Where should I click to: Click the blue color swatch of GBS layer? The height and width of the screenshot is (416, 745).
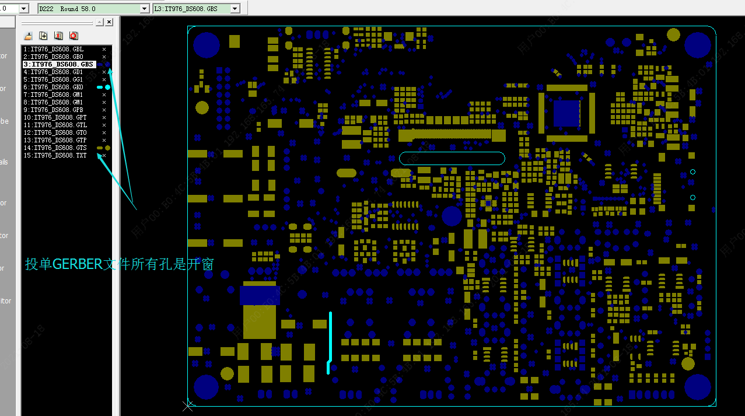[104, 64]
